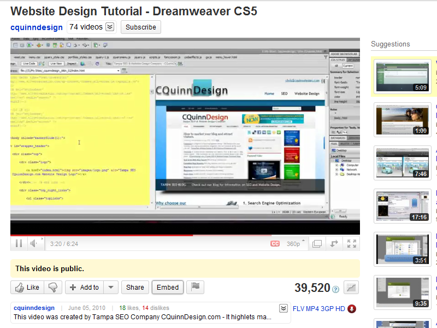Open the Add to dropdown arrow
The height and width of the screenshot is (328, 437).
(111, 287)
